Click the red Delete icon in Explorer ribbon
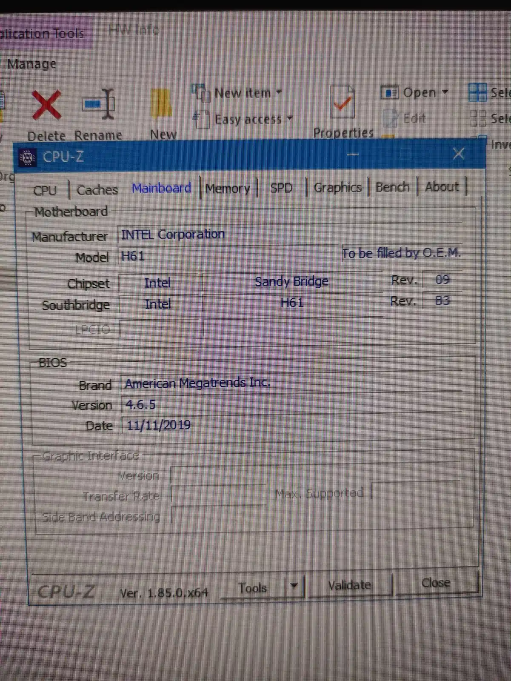This screenshot has height=681, width=511. click(46, 104)
